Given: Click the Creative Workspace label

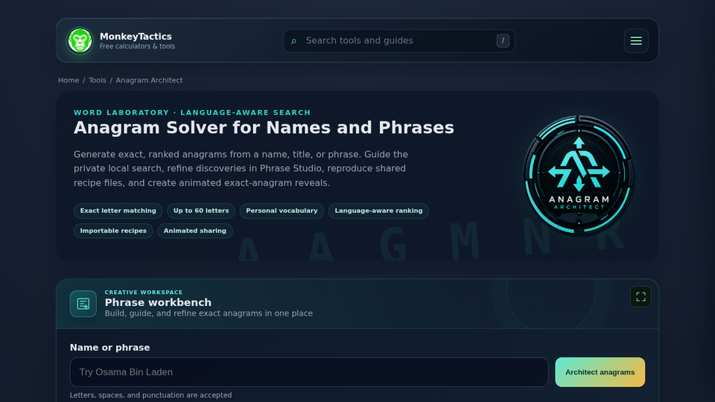Looking at the screenshot, I should [x=144, y=292].
